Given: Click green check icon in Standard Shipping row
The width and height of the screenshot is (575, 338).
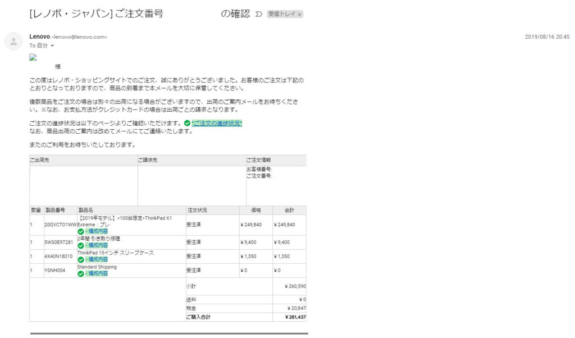Looking at the screenshot, I should [81, 274].
